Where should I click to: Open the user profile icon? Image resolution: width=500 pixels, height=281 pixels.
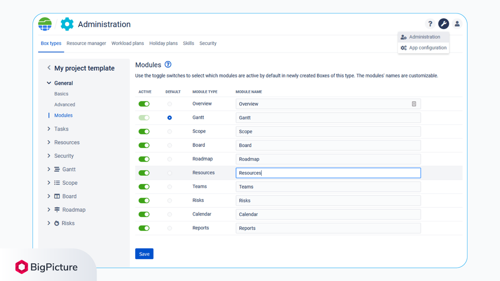tap(457, 23)
